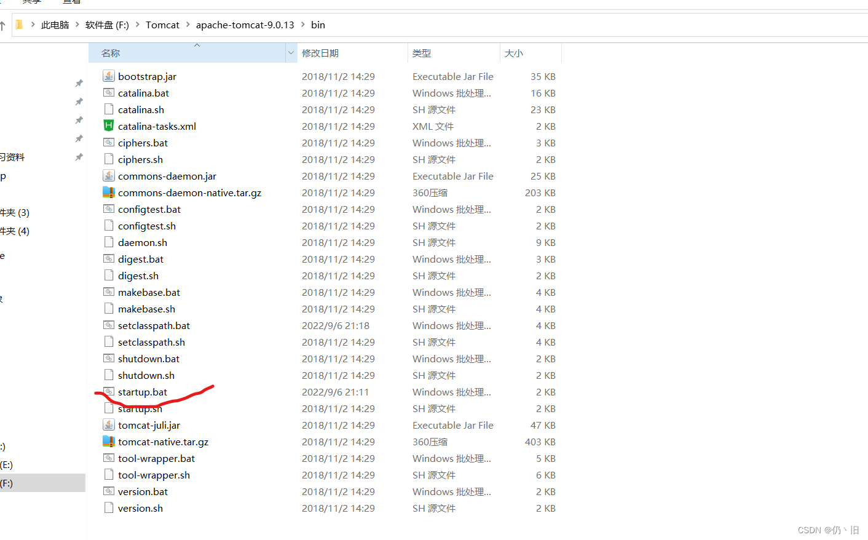Click the catalina.bat batch file icon
The image size is (868, 540).
pos(109,93)
